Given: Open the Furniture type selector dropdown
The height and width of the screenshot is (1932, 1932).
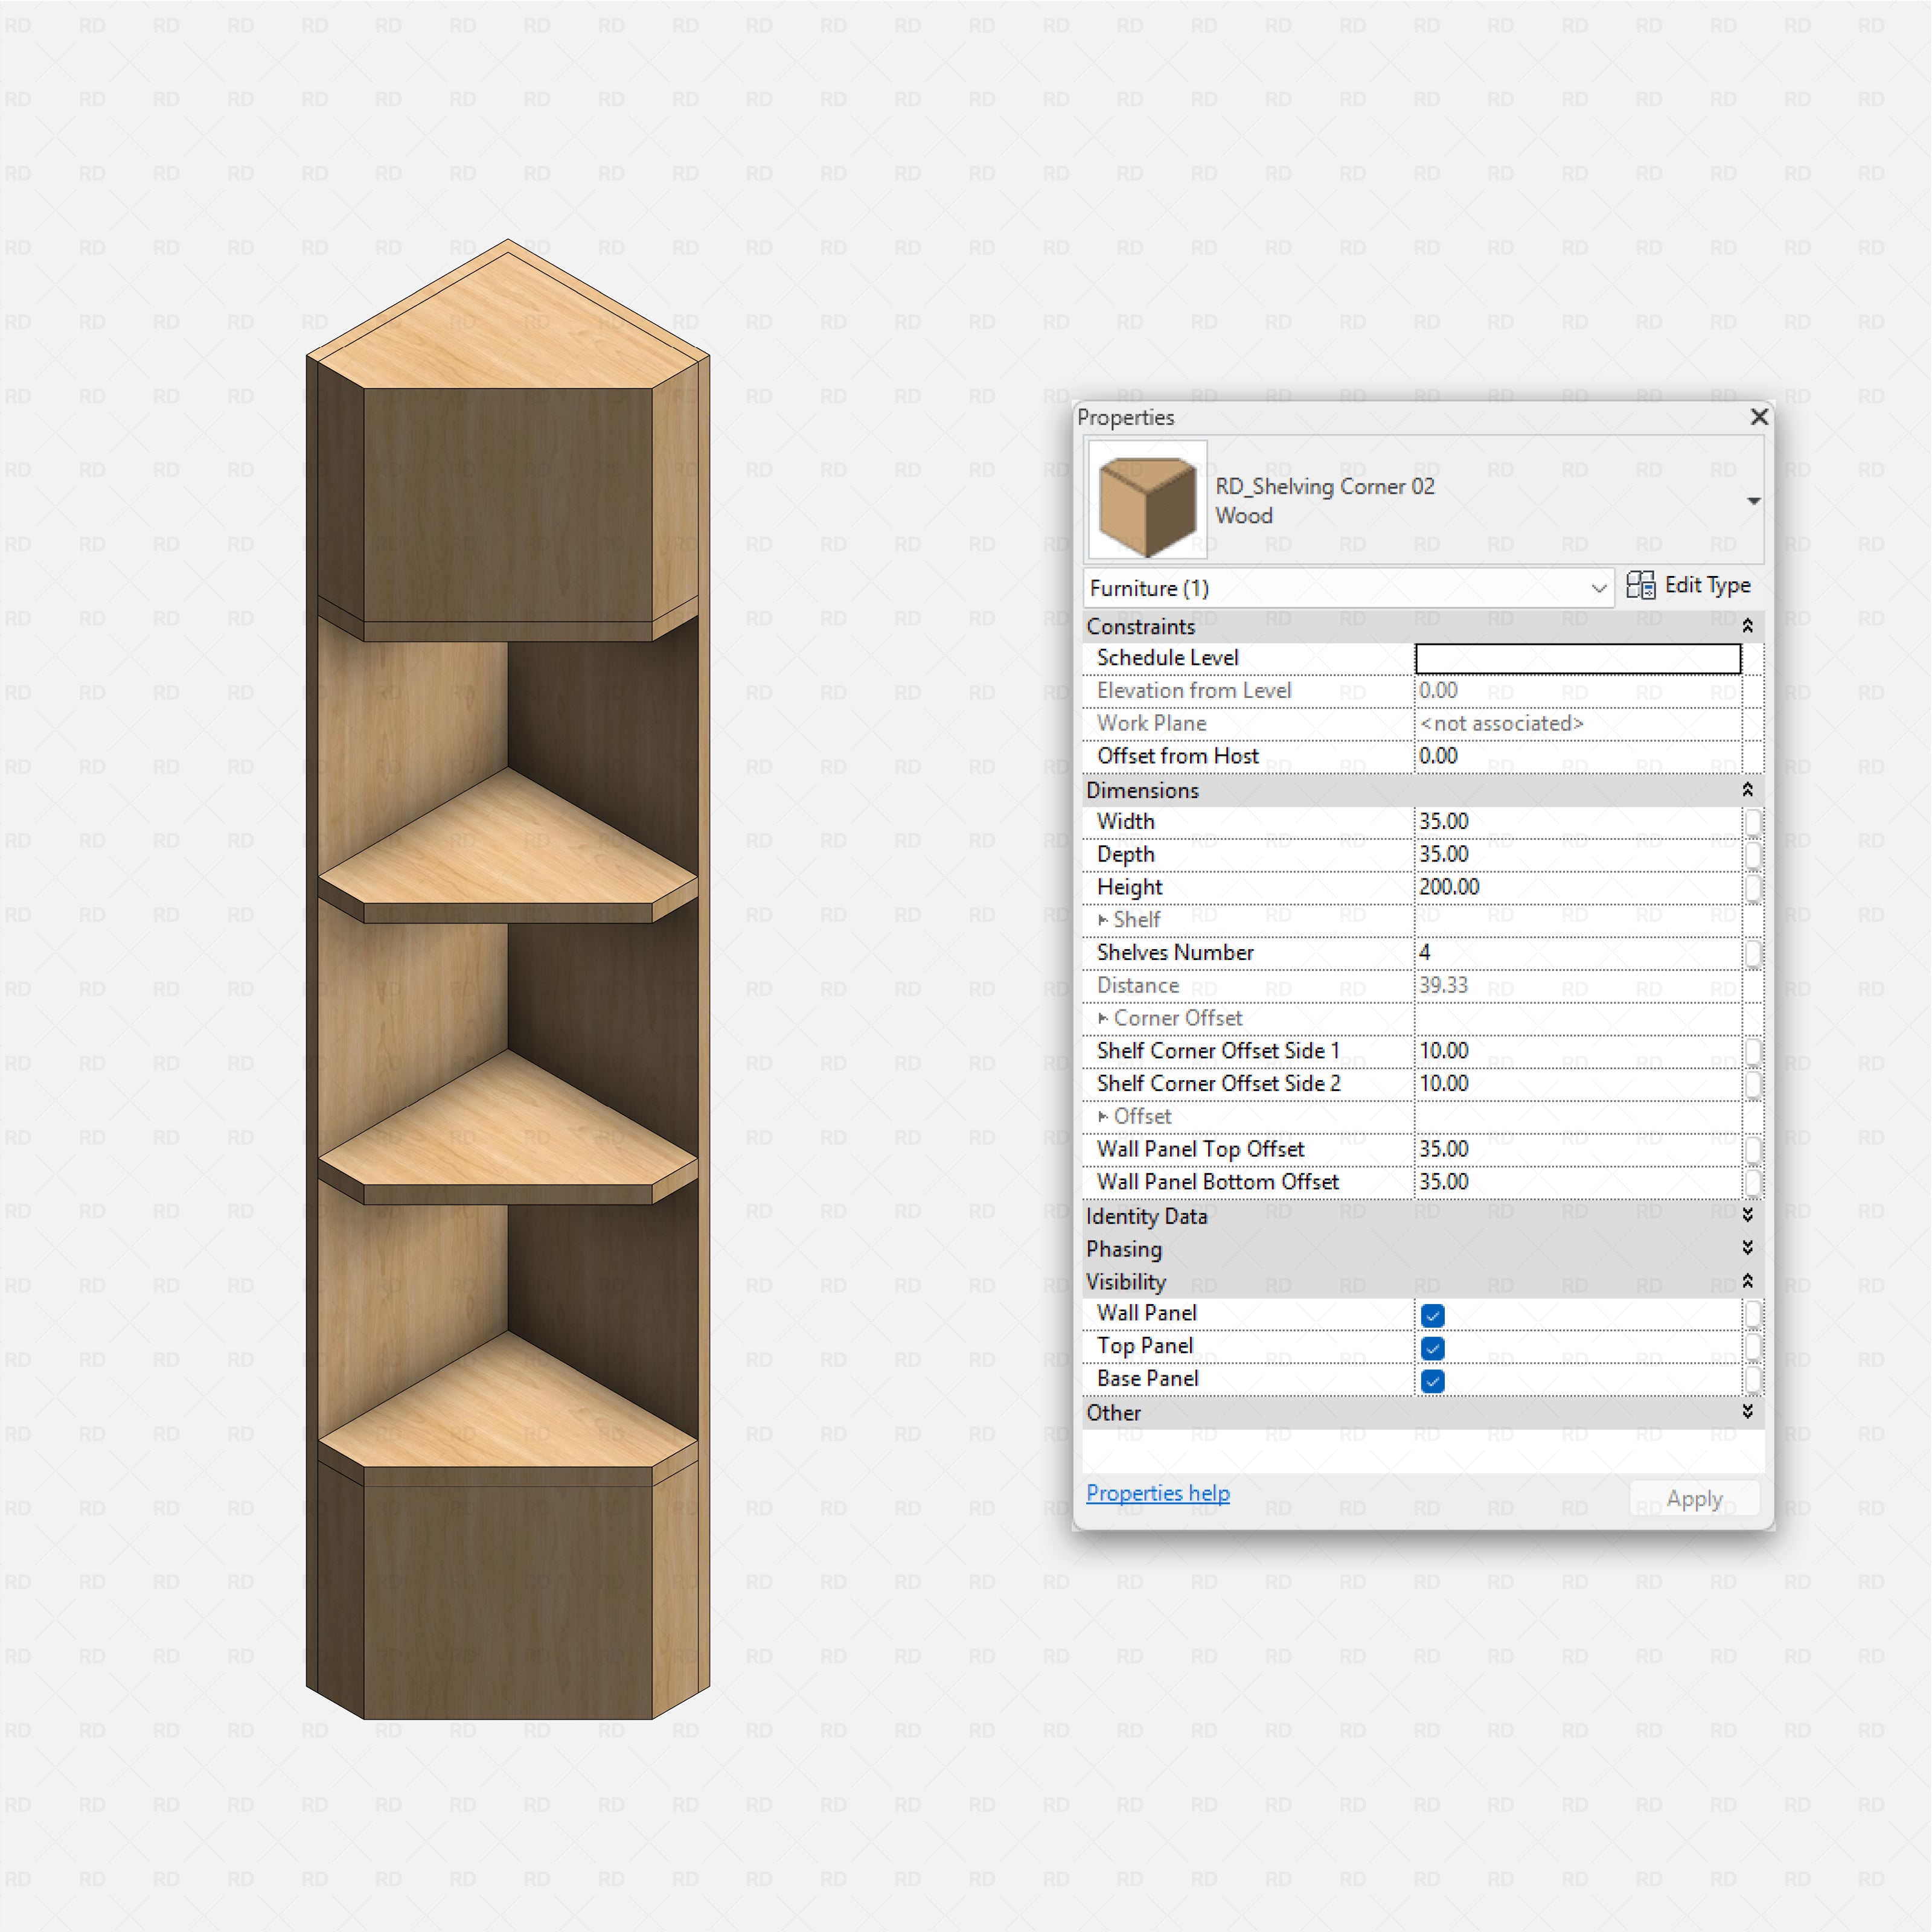Looking at the screenshot, I should [1599, 588].
